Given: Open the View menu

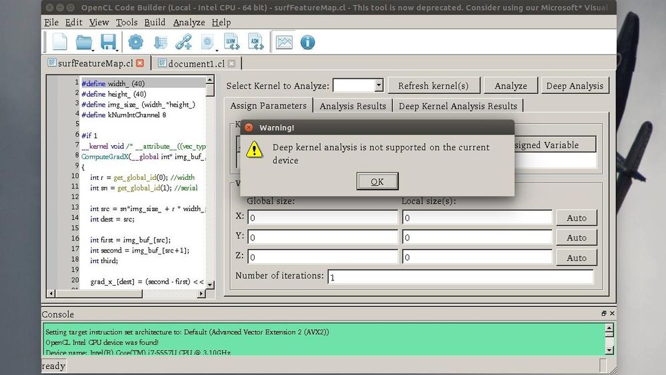Looking at the screenshot, I should (99, 22).
